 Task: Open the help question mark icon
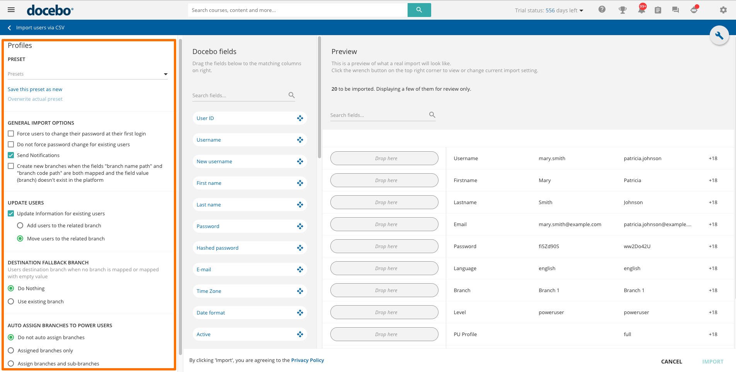click(x=602, y=10)
